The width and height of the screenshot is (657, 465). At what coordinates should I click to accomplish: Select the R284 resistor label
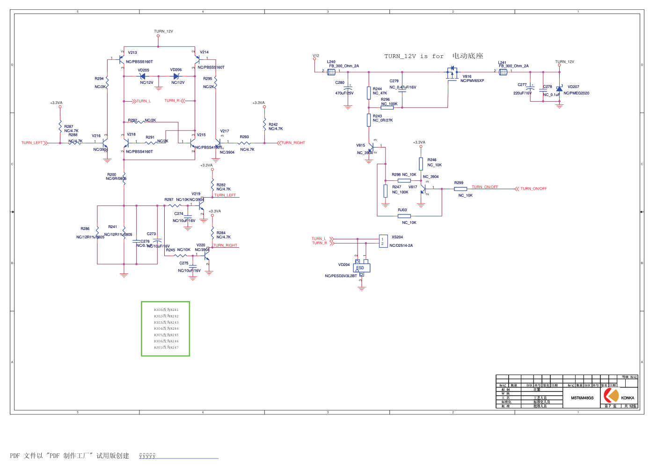tap(221, 233)
